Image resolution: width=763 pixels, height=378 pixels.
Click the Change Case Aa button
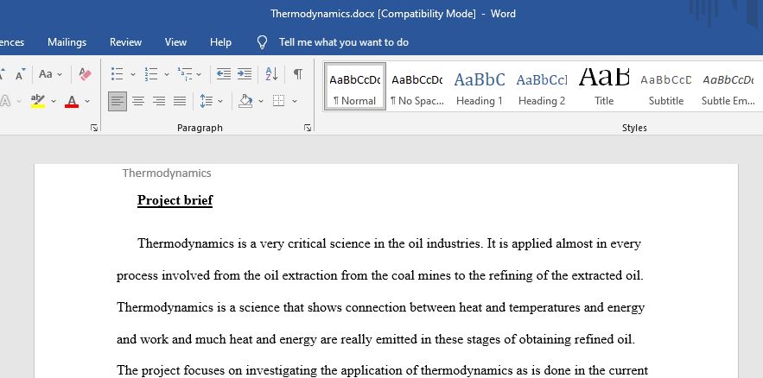pyautogui.click(x=46, y=74)
